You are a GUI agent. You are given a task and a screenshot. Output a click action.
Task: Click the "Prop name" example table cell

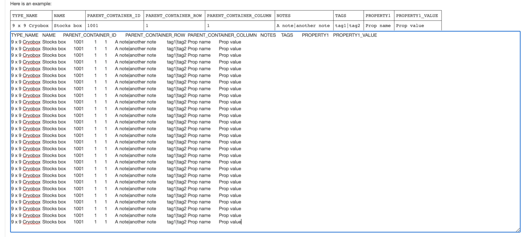[x=378, y=26]
